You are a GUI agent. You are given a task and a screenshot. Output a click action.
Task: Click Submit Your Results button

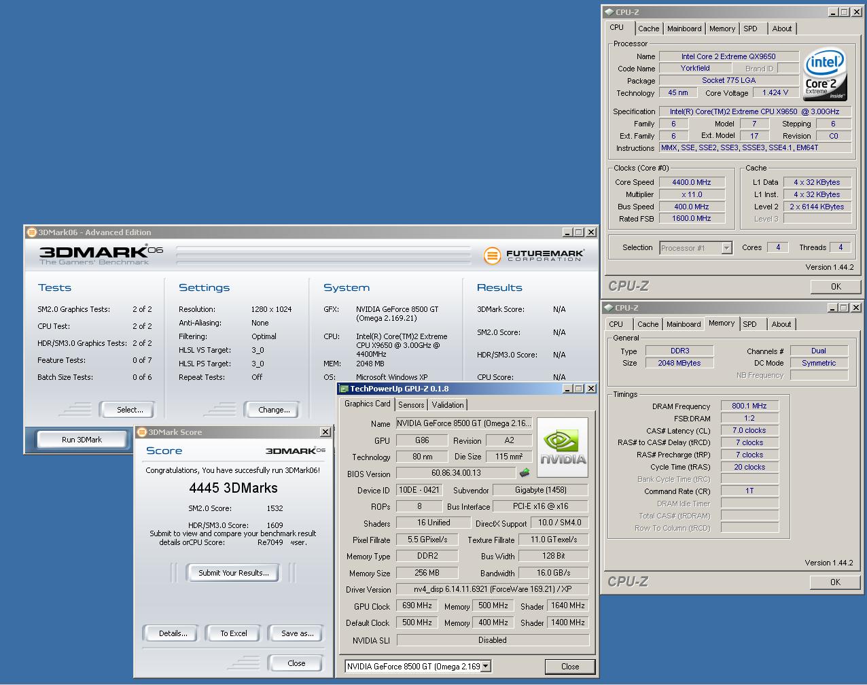click(233, 573)
